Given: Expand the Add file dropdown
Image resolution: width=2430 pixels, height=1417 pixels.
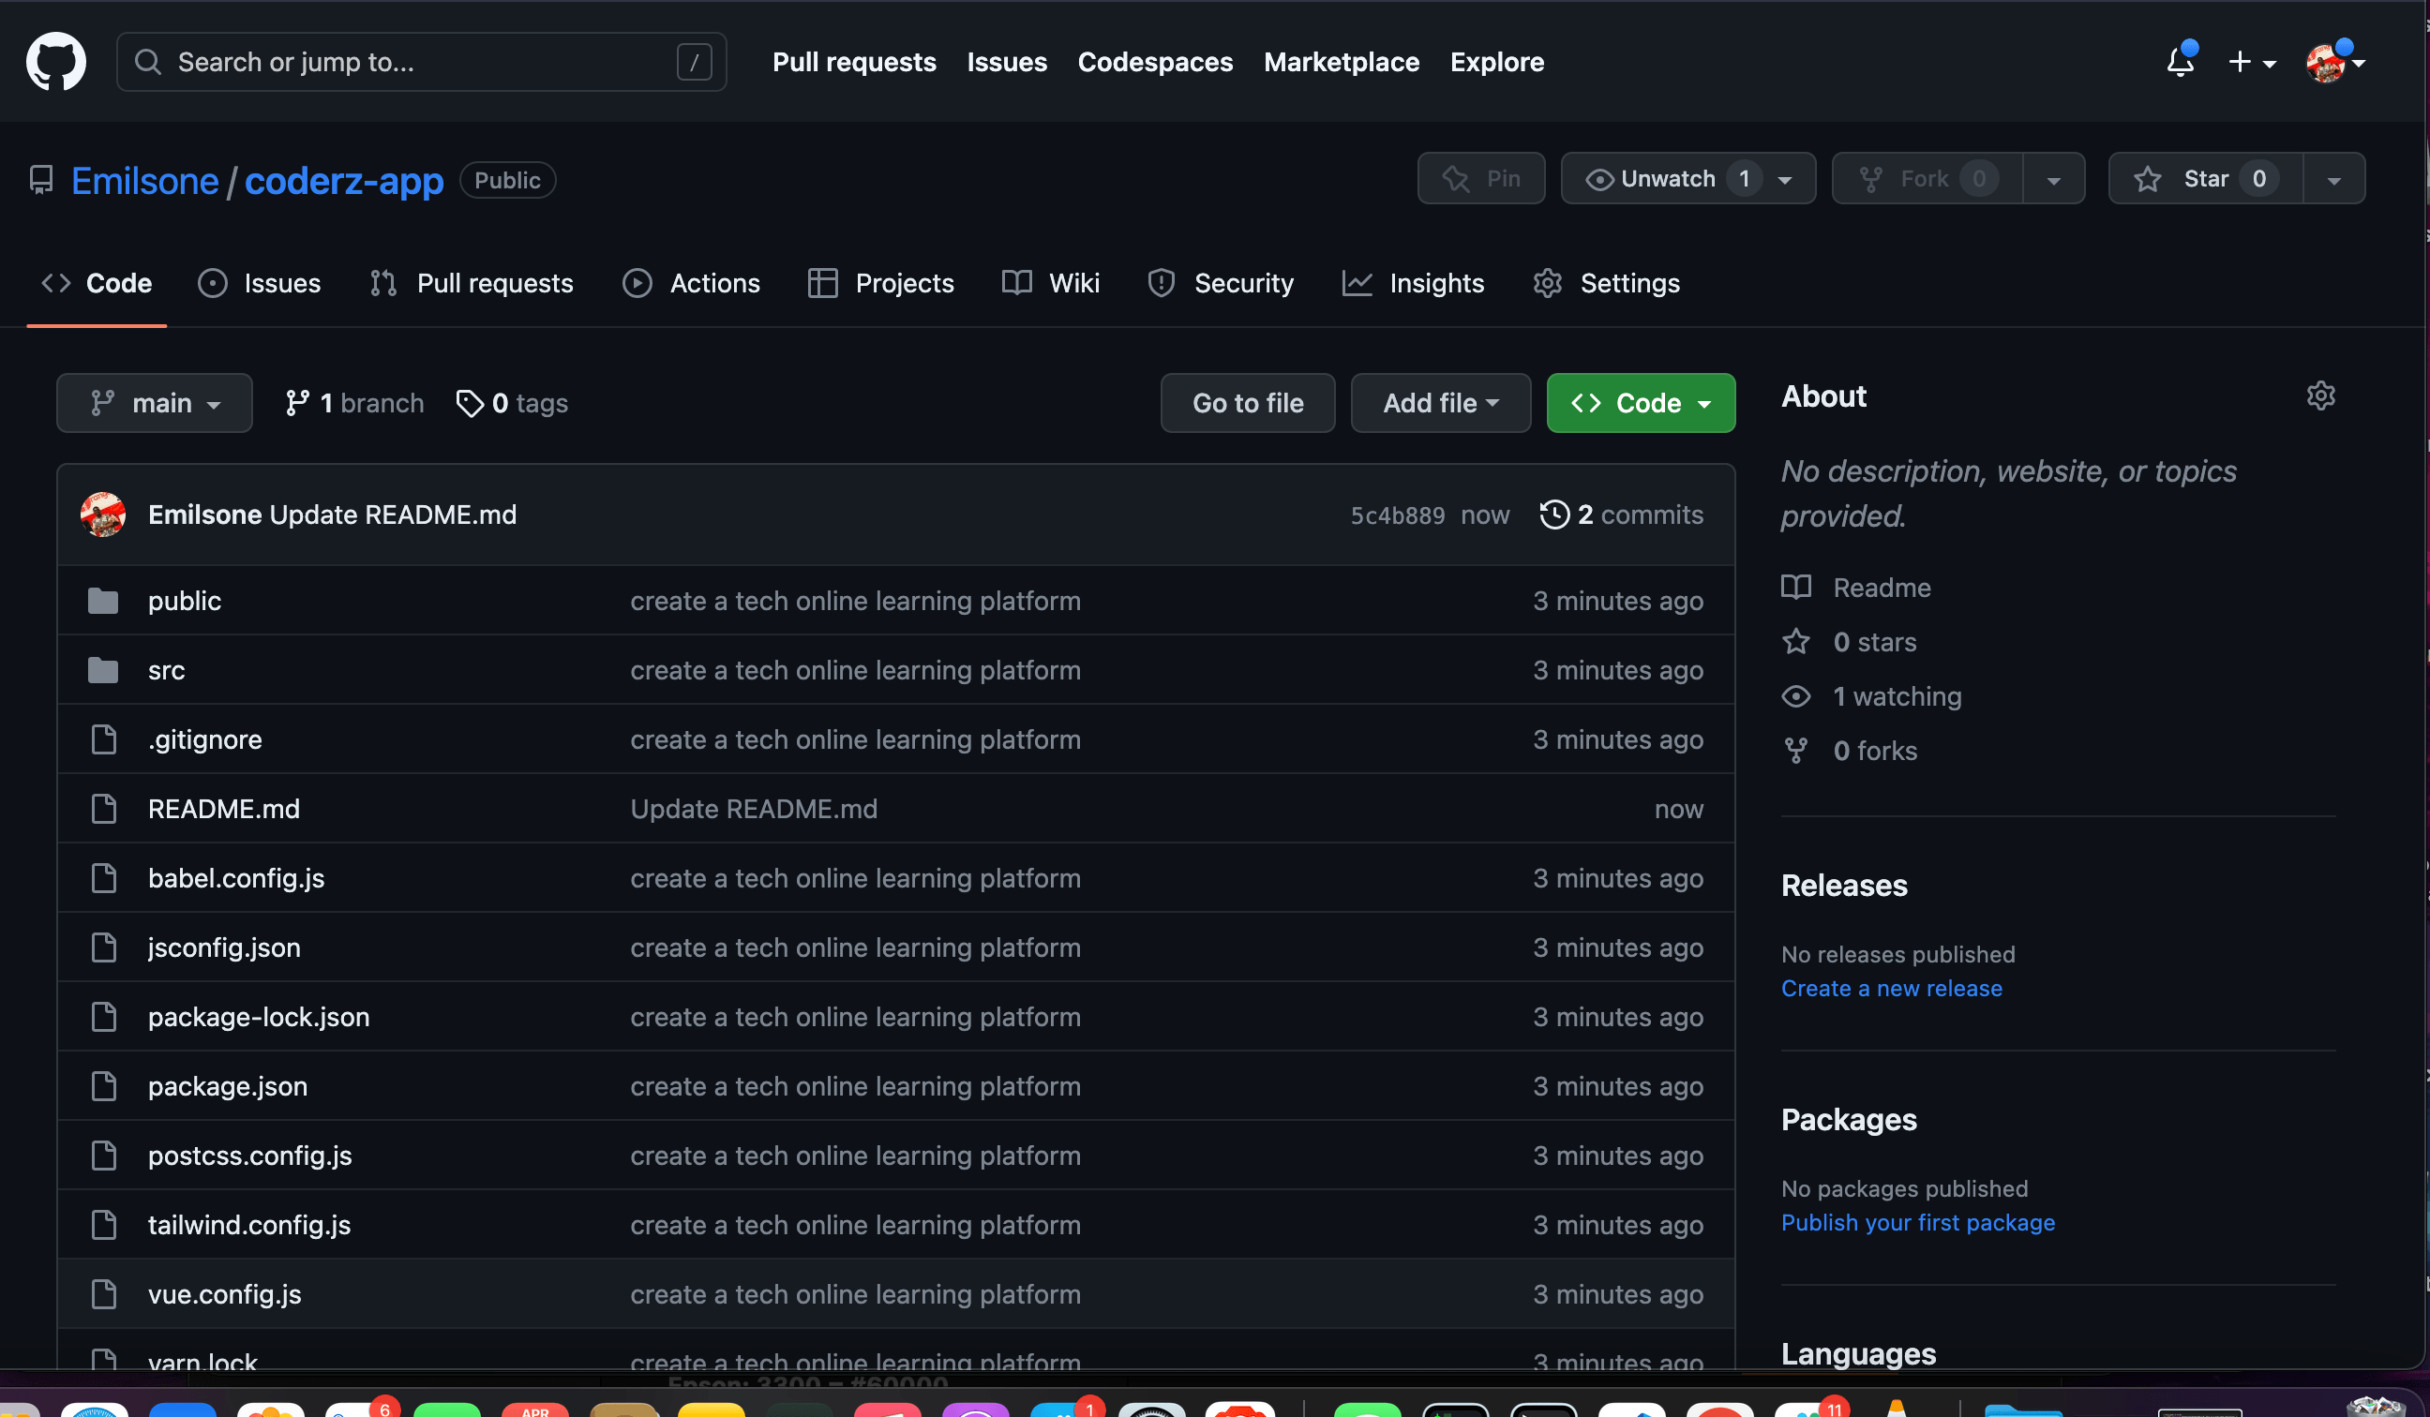Looking at the screenshot, I should point(1441,403).
